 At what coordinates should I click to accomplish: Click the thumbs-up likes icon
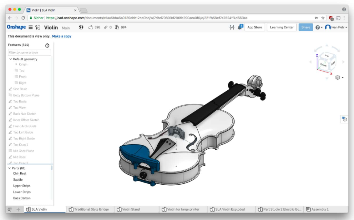click(91, 27)
